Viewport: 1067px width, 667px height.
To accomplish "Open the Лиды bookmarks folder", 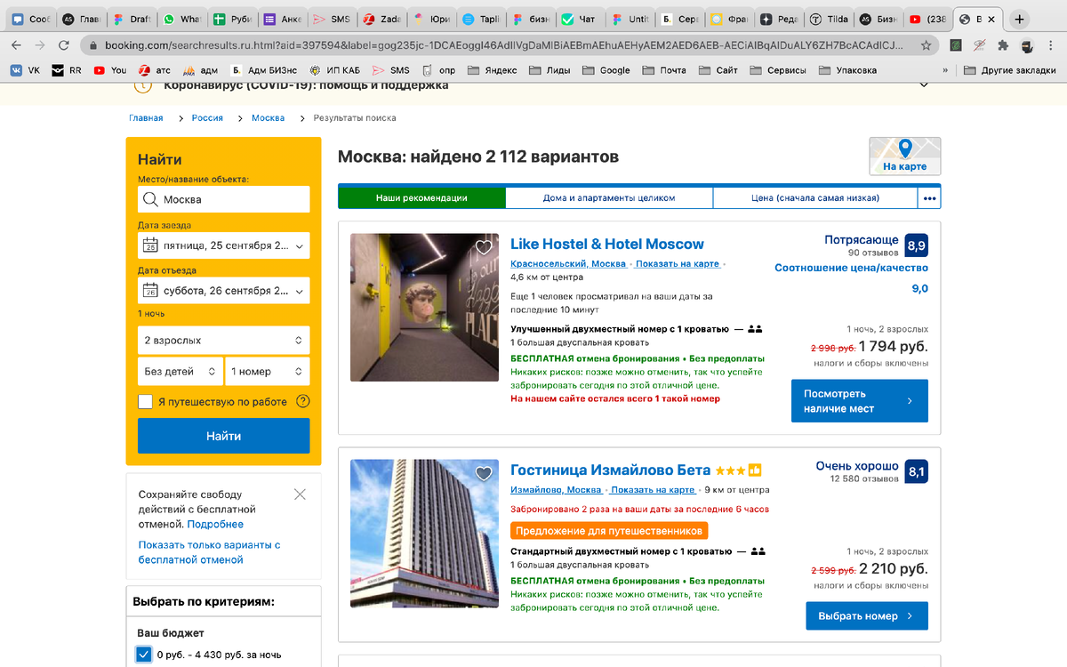I will tap(550, 70).
